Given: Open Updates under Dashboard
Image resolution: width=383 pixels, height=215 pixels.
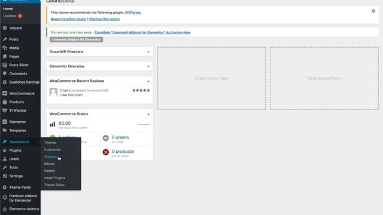Looking at the screenshot, I should tap(10, 16).
